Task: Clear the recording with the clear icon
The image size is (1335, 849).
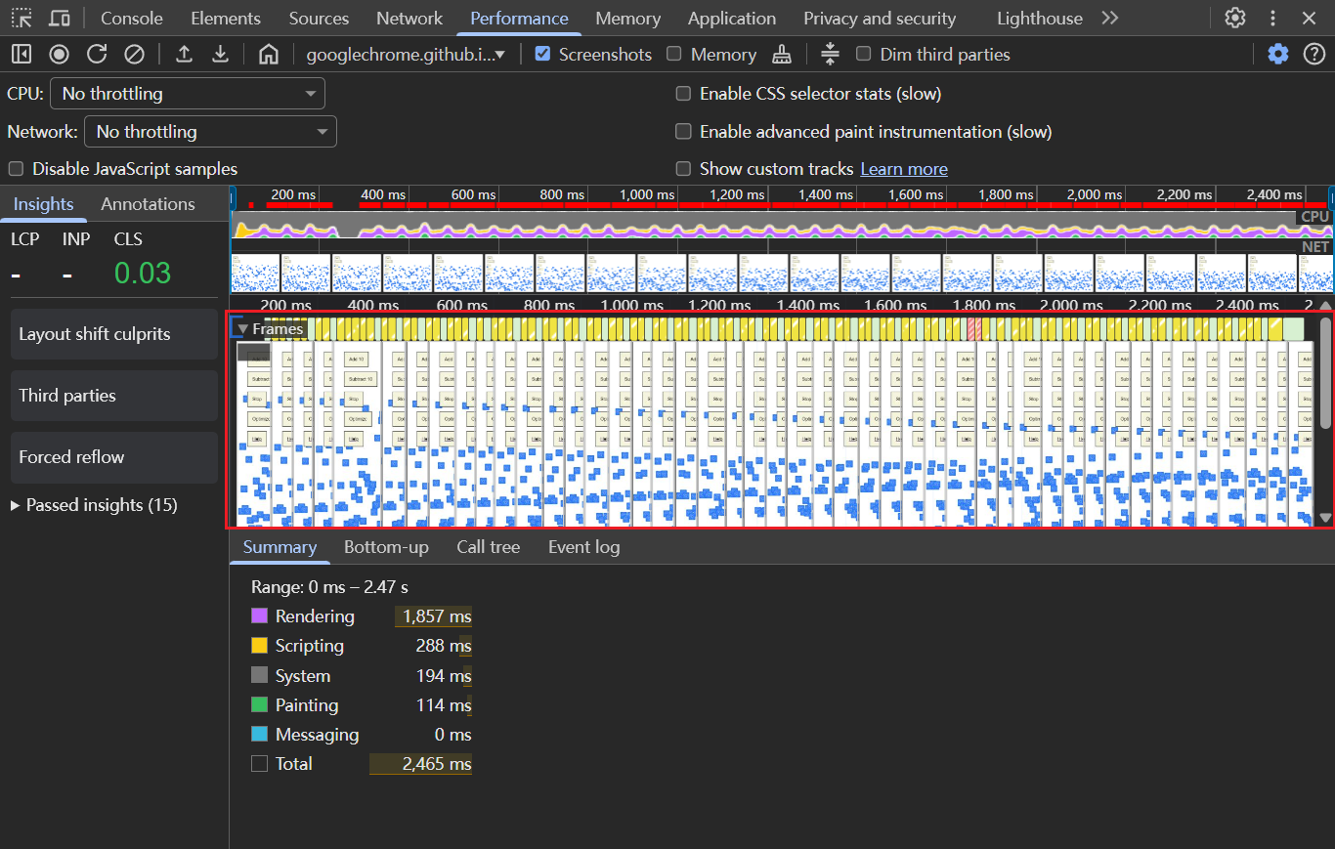Action: click(135, 55)
